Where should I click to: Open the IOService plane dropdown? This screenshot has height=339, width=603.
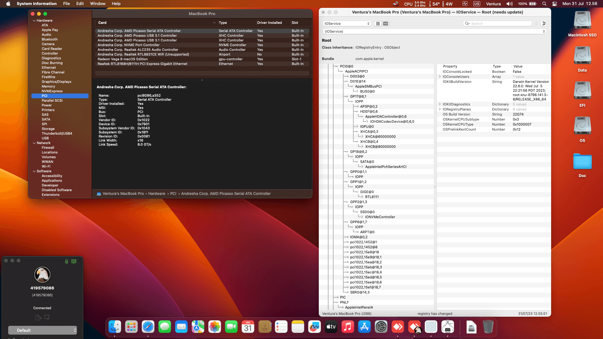coord(347,24)
